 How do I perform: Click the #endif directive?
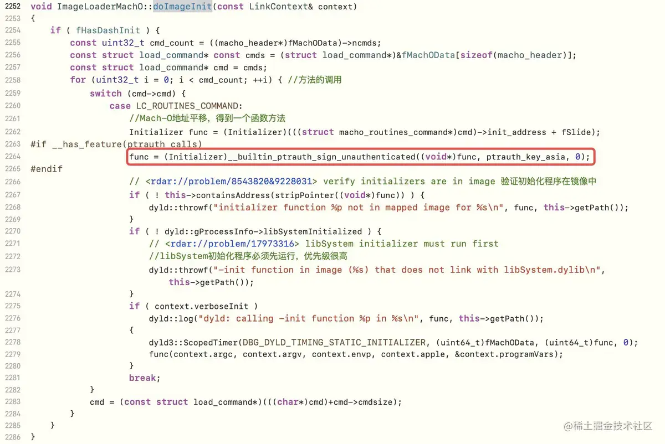point(47,169)
